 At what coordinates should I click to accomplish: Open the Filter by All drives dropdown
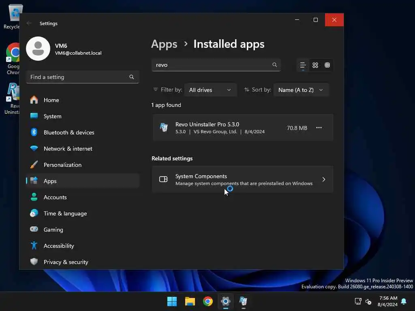coord(210,90)
